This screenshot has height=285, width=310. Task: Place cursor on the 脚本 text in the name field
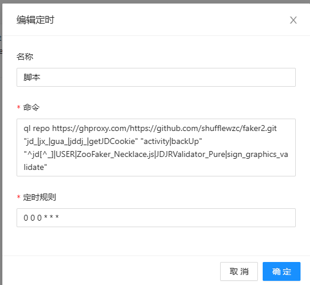coord(32,77)
